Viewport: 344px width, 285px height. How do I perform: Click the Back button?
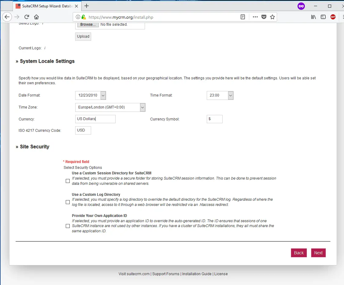coord(299,253)
